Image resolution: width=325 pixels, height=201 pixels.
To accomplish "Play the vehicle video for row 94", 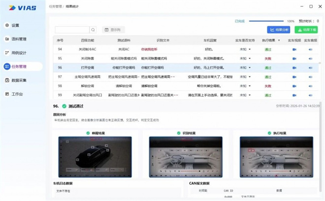I will pos(294,49).
